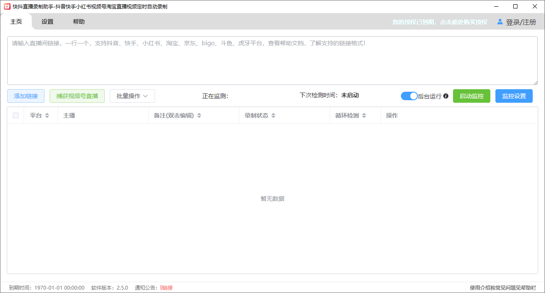Click the expired license purchase notice

[440, 22]
